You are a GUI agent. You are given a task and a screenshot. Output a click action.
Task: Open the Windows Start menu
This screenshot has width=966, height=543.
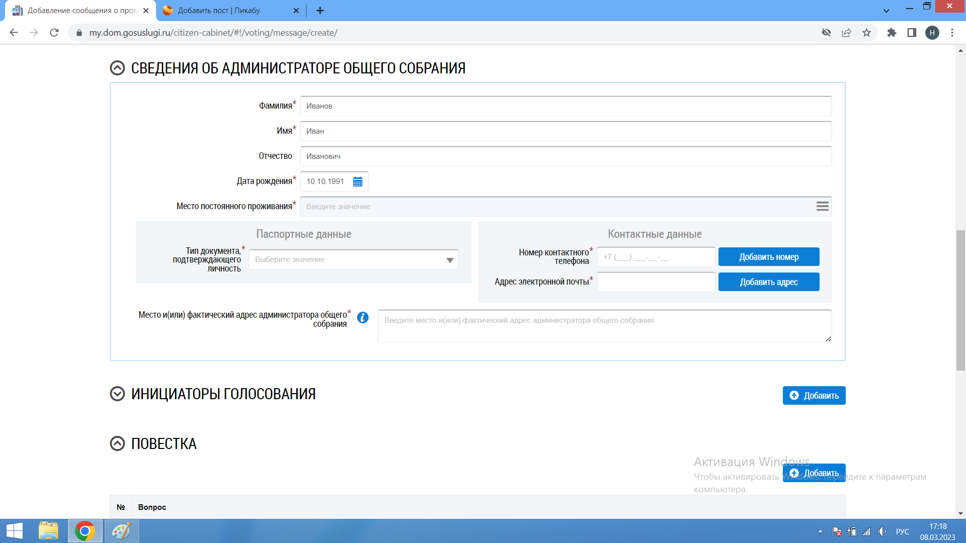(15, 531)
